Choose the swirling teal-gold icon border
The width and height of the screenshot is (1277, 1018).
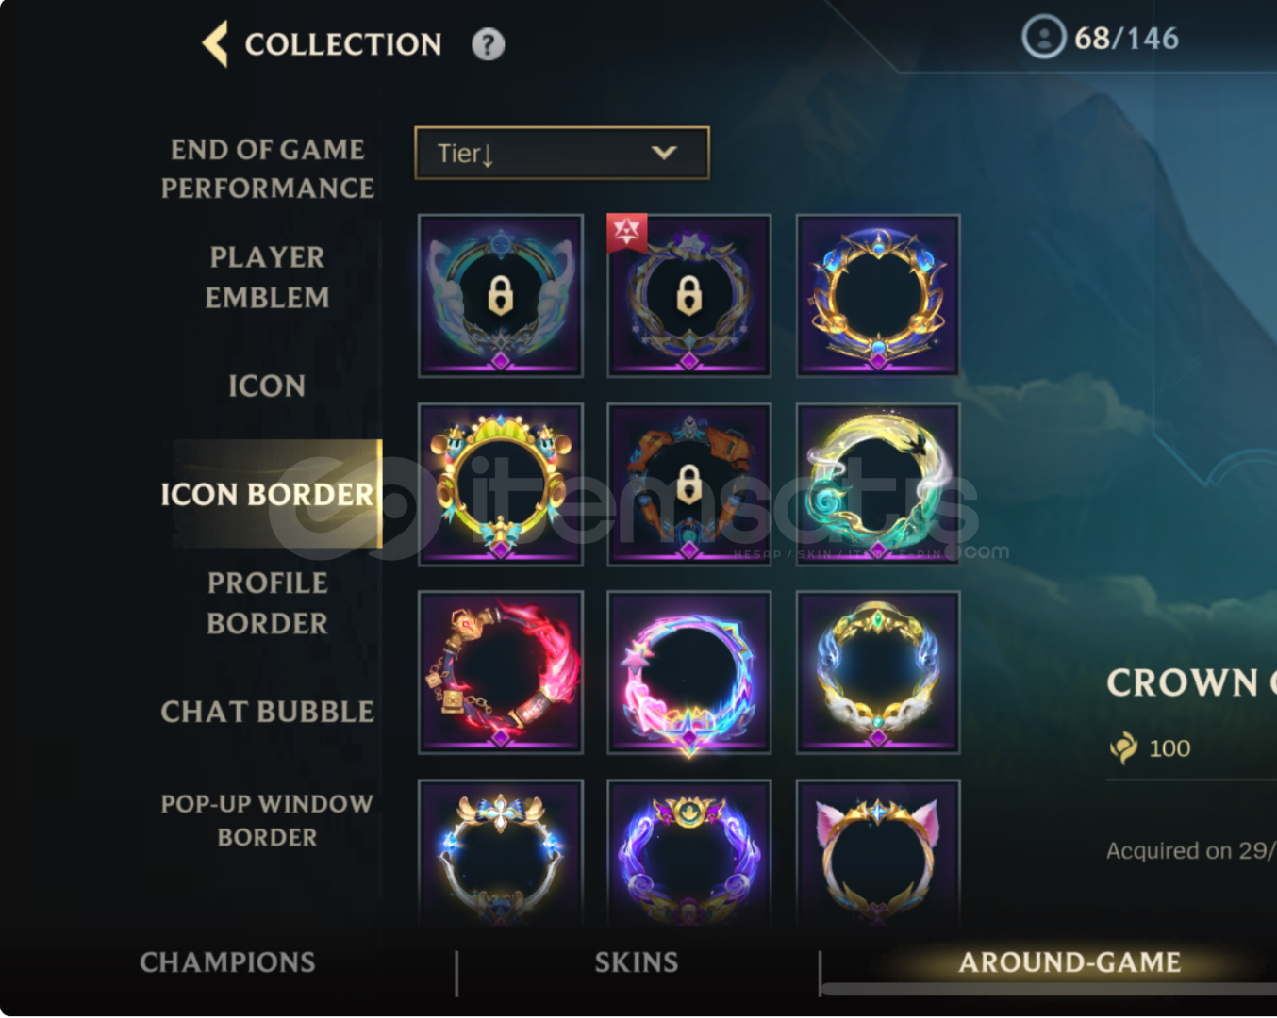pos(878,484)
